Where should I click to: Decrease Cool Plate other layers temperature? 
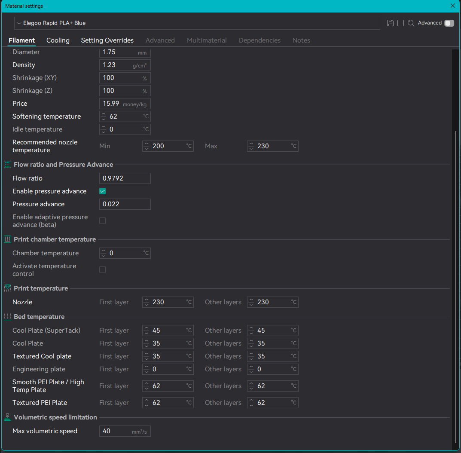(251, 346)
